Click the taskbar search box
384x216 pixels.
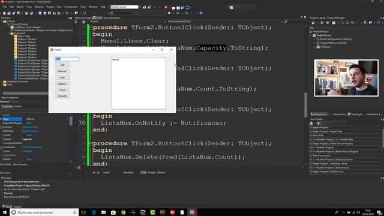44,212
